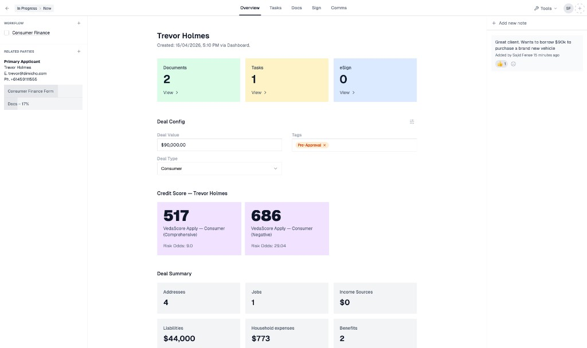Add a new workflow with the plus icon
Image resolution: width=587 pixels, height=348 pixels.
click(79, 23)
